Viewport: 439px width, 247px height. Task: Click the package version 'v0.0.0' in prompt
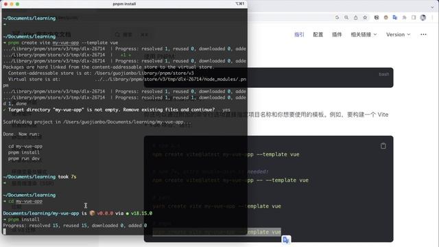(105, 213)
